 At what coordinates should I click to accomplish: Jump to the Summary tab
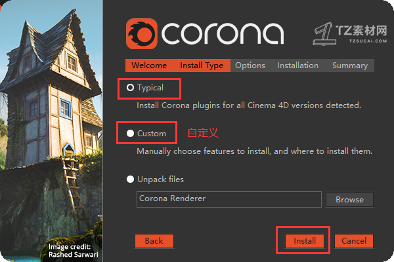pyautogui.click(x=350, y=65)
